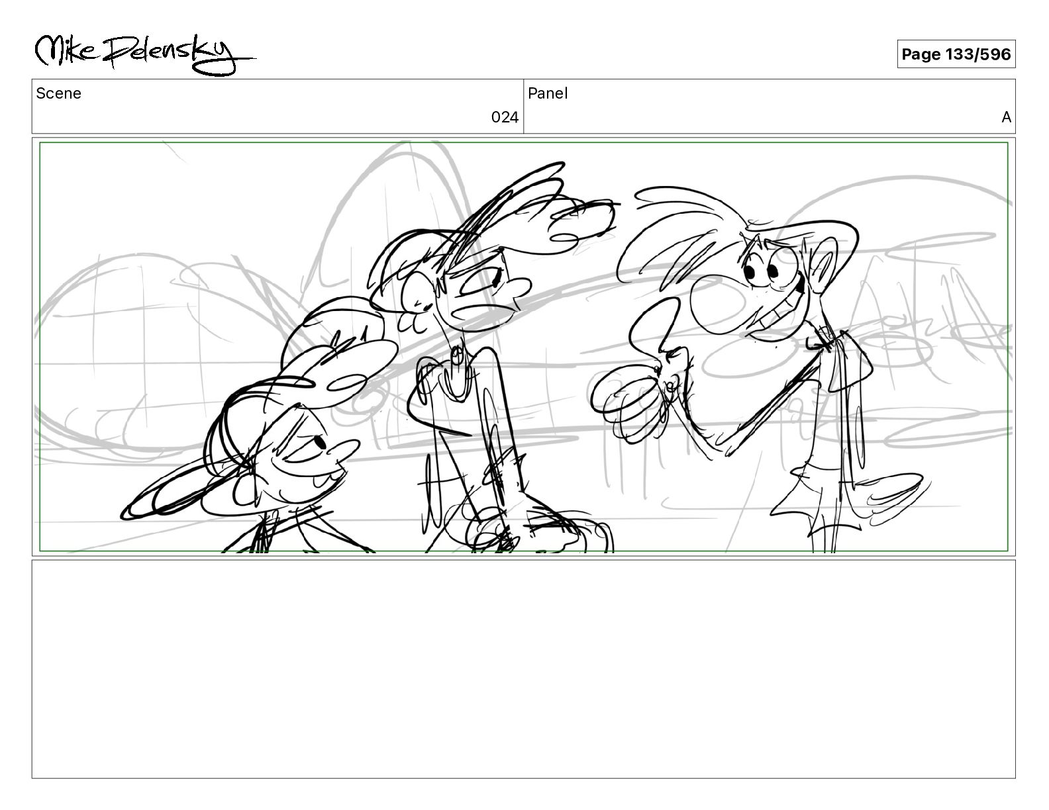Screen dimensions: 1049x810
Task: Click inside the empty notes box
Action: (x=523, y=669)
